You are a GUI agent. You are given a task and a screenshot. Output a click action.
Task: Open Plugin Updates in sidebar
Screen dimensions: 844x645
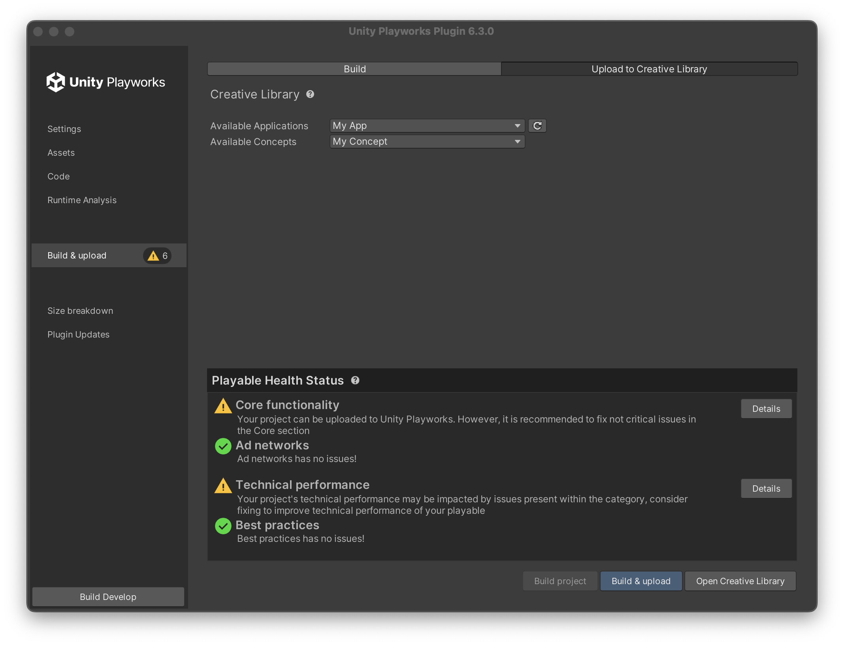[78, 334]
